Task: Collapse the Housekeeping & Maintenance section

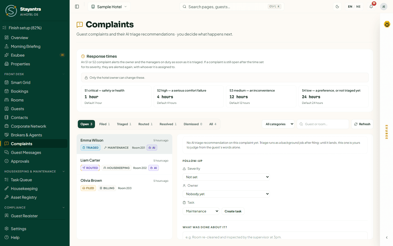Action: (64, 171)
